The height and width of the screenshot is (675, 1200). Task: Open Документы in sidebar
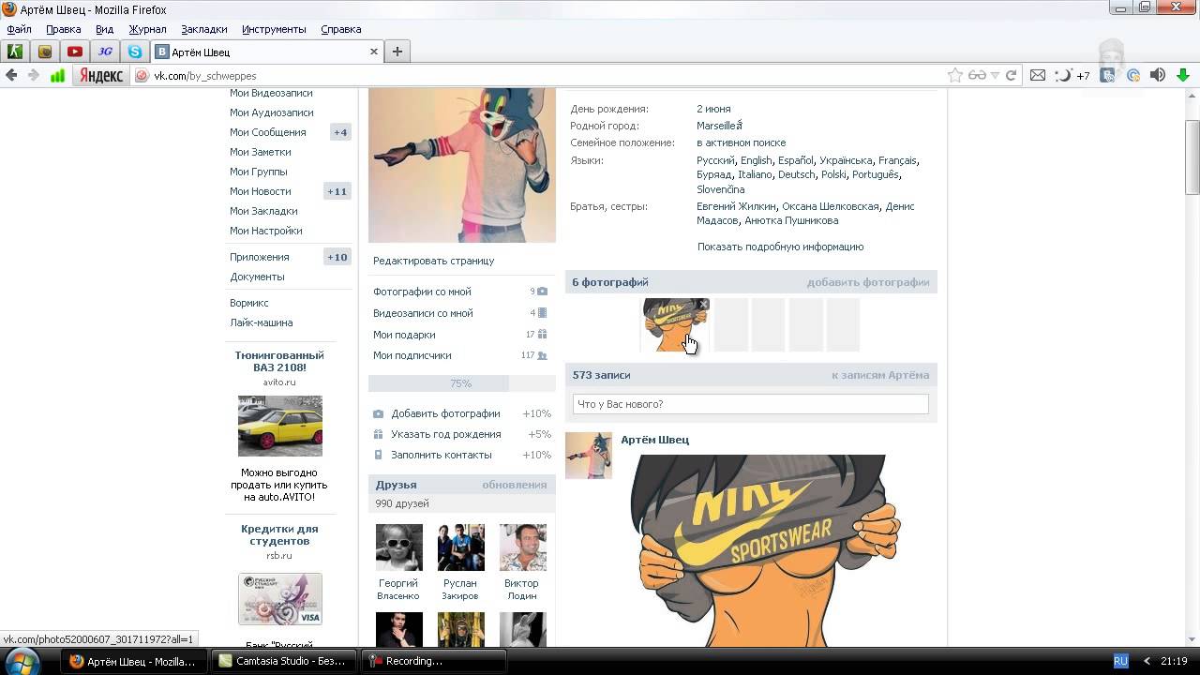coord(257,277)
